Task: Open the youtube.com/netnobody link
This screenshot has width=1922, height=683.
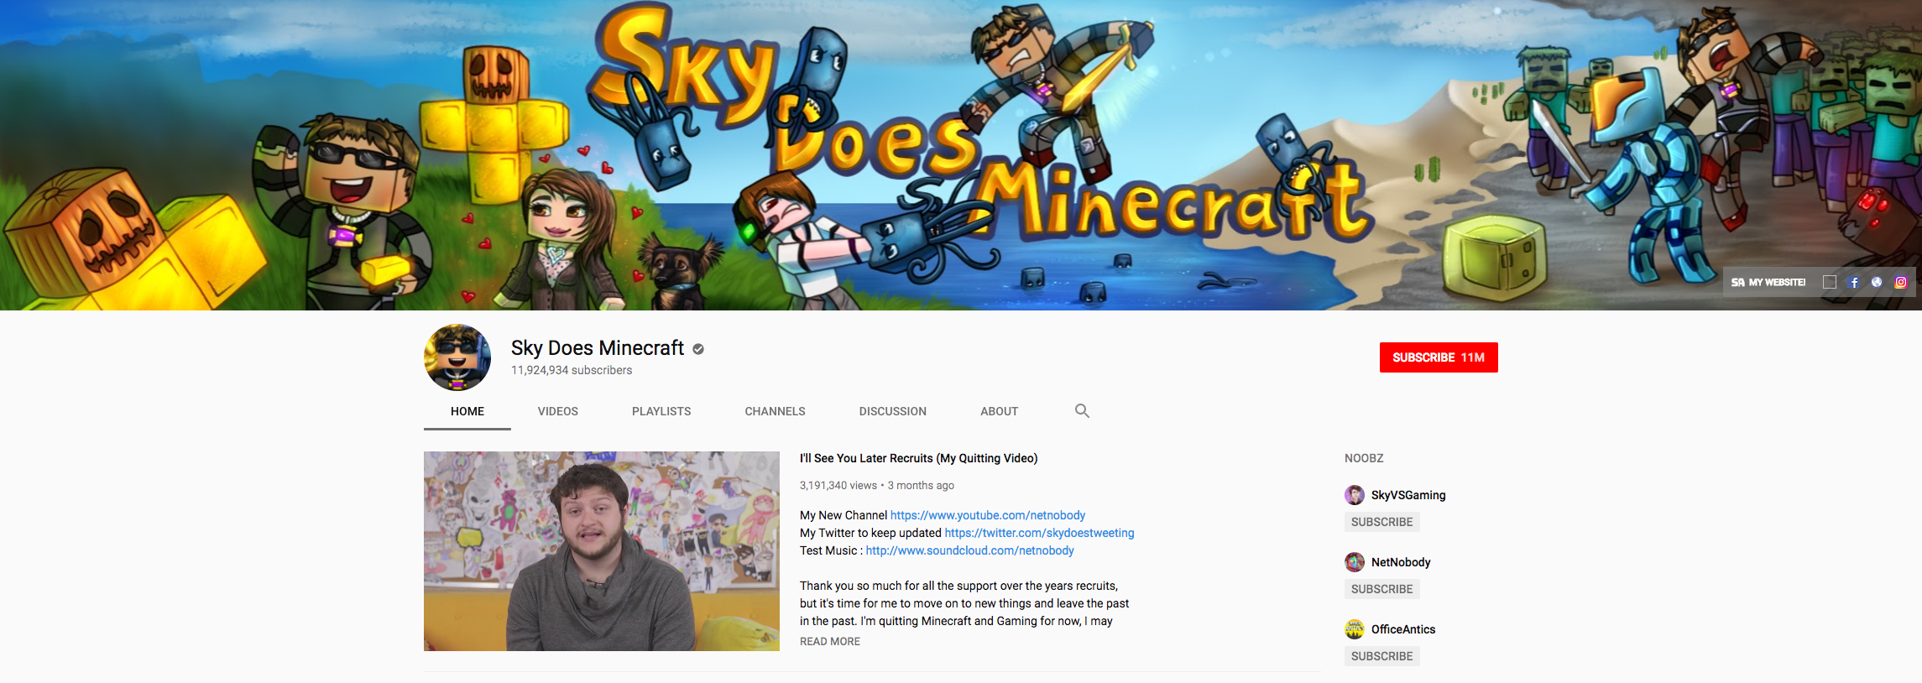Action: click(x=988, y=515)
